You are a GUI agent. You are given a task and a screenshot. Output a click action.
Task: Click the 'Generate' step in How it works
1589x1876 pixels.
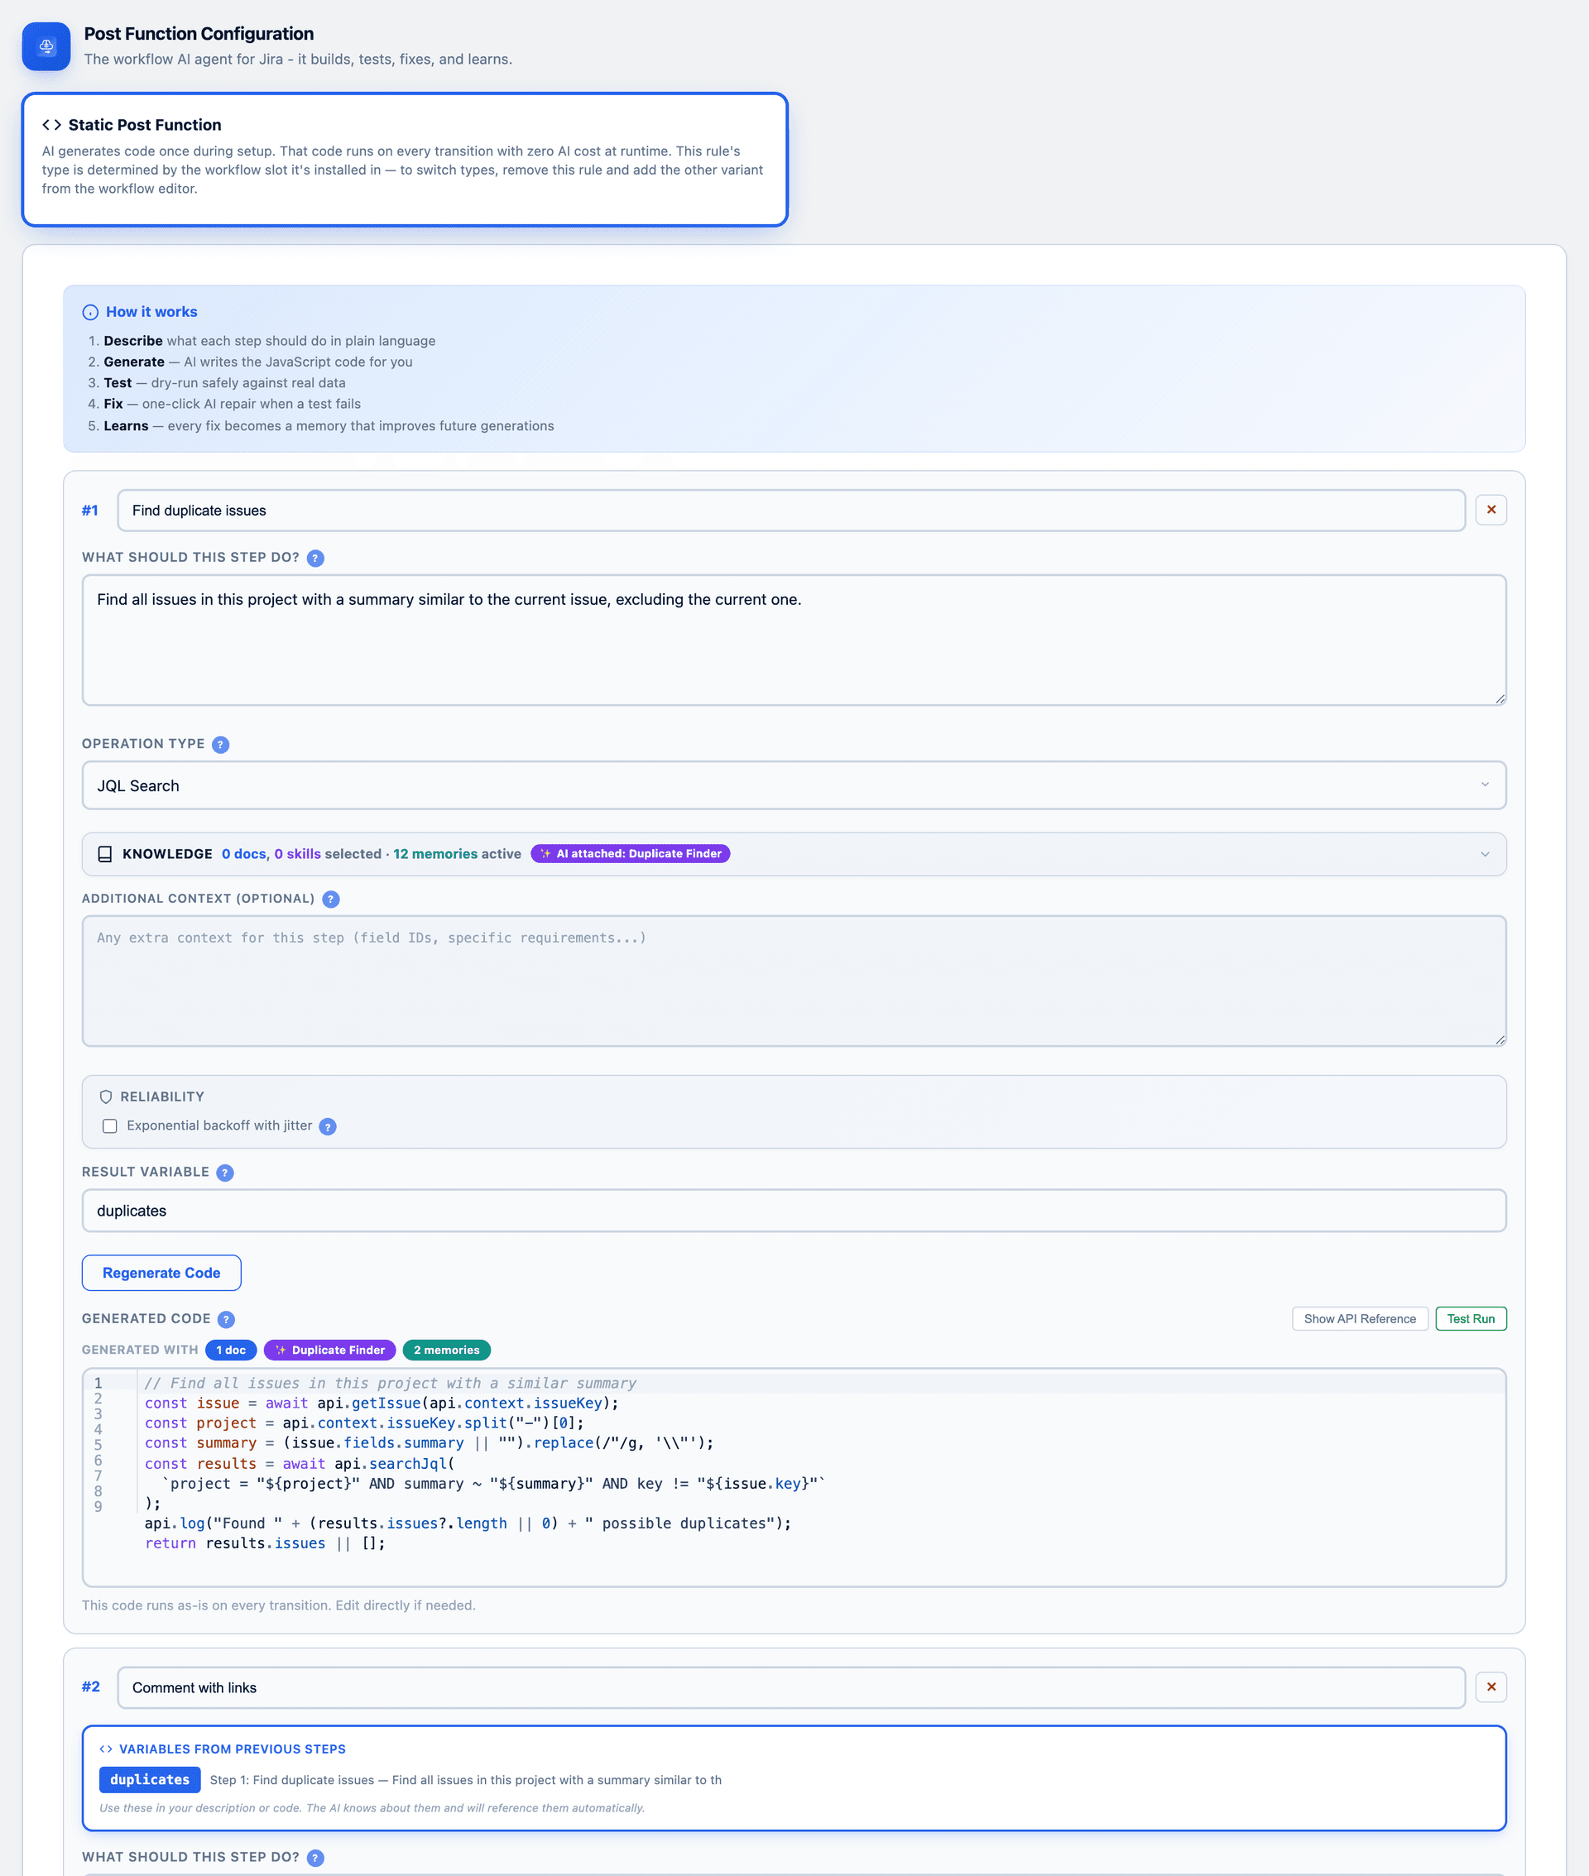coord(257,362)
